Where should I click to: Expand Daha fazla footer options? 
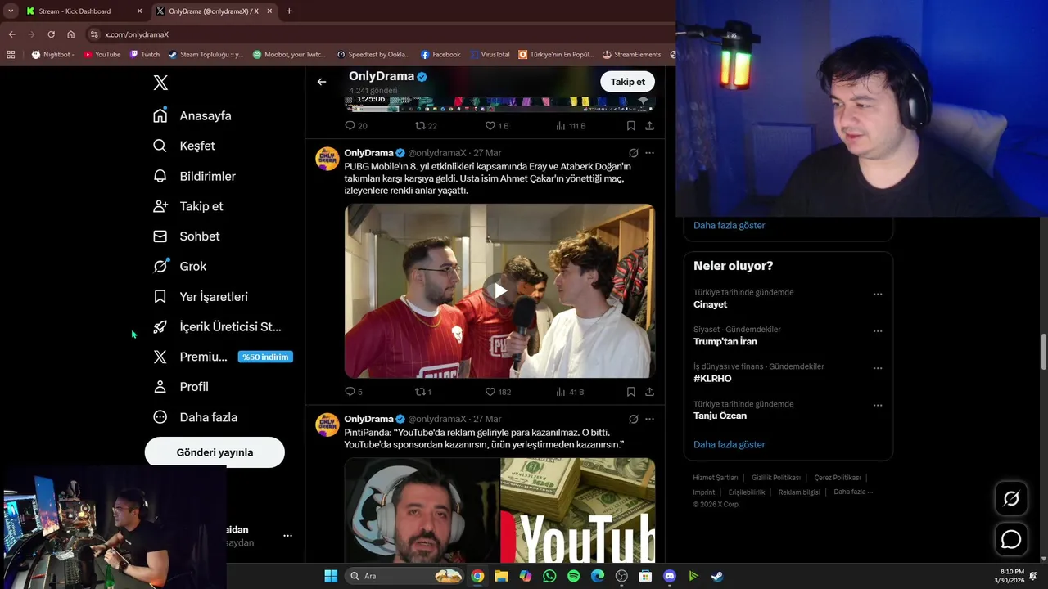pos(853,492)
